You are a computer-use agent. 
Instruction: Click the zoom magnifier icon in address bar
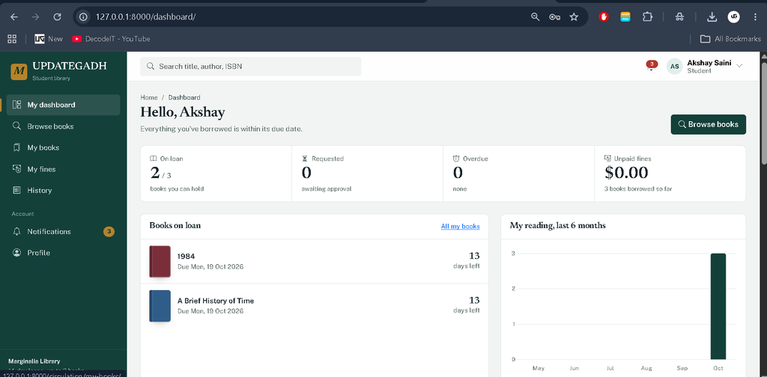[535, 17]
